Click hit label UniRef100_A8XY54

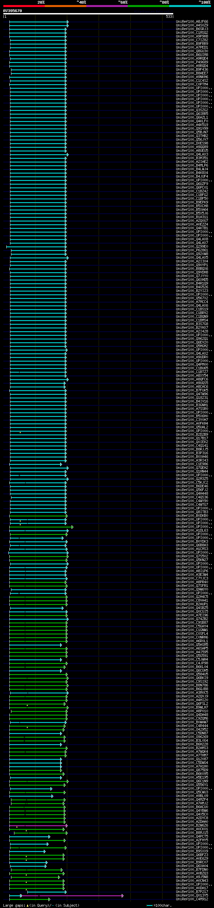pos(192,376)
